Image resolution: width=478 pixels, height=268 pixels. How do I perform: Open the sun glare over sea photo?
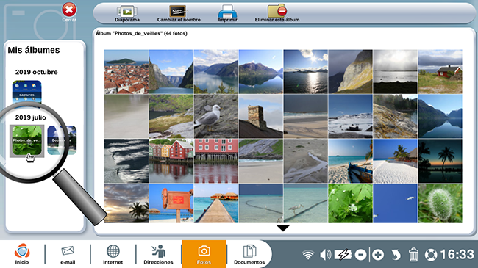(x=305, y=71)
